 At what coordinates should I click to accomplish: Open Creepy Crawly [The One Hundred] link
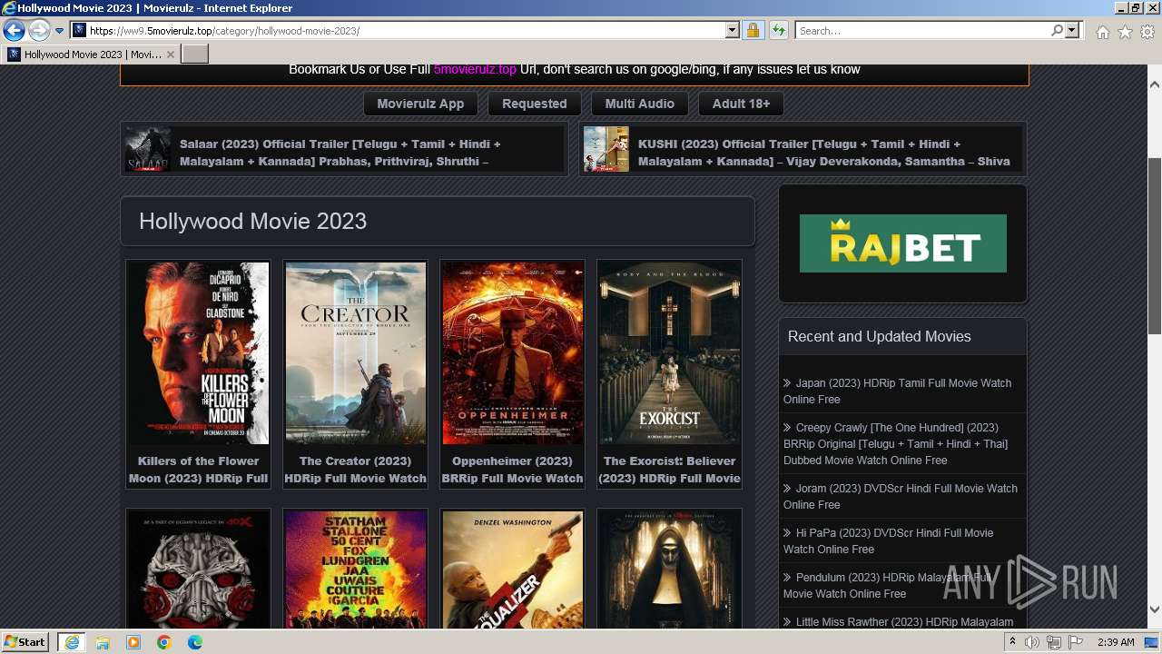[896, 444]
